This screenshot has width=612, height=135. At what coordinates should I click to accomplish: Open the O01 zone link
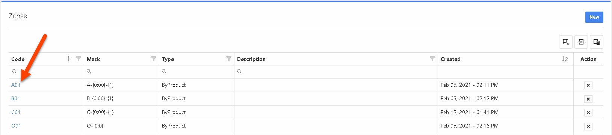coord(16,126)
